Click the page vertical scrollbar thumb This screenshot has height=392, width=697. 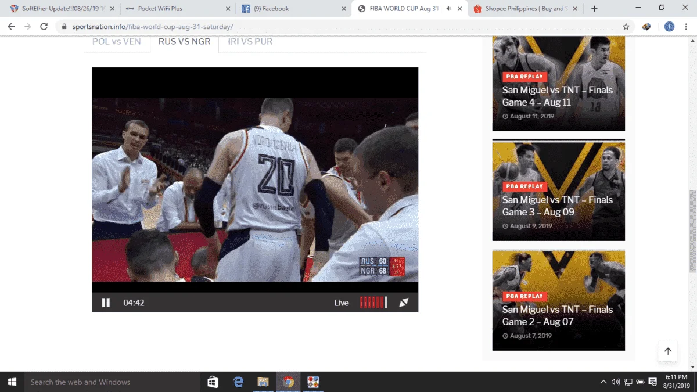tap(692, 231)
